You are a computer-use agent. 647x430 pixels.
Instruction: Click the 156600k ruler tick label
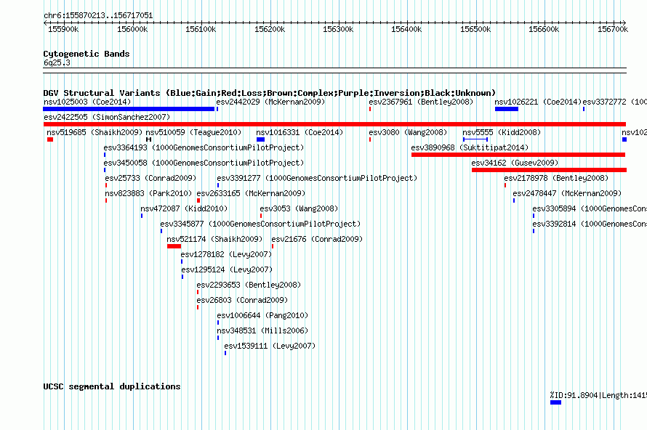point(544,29)
